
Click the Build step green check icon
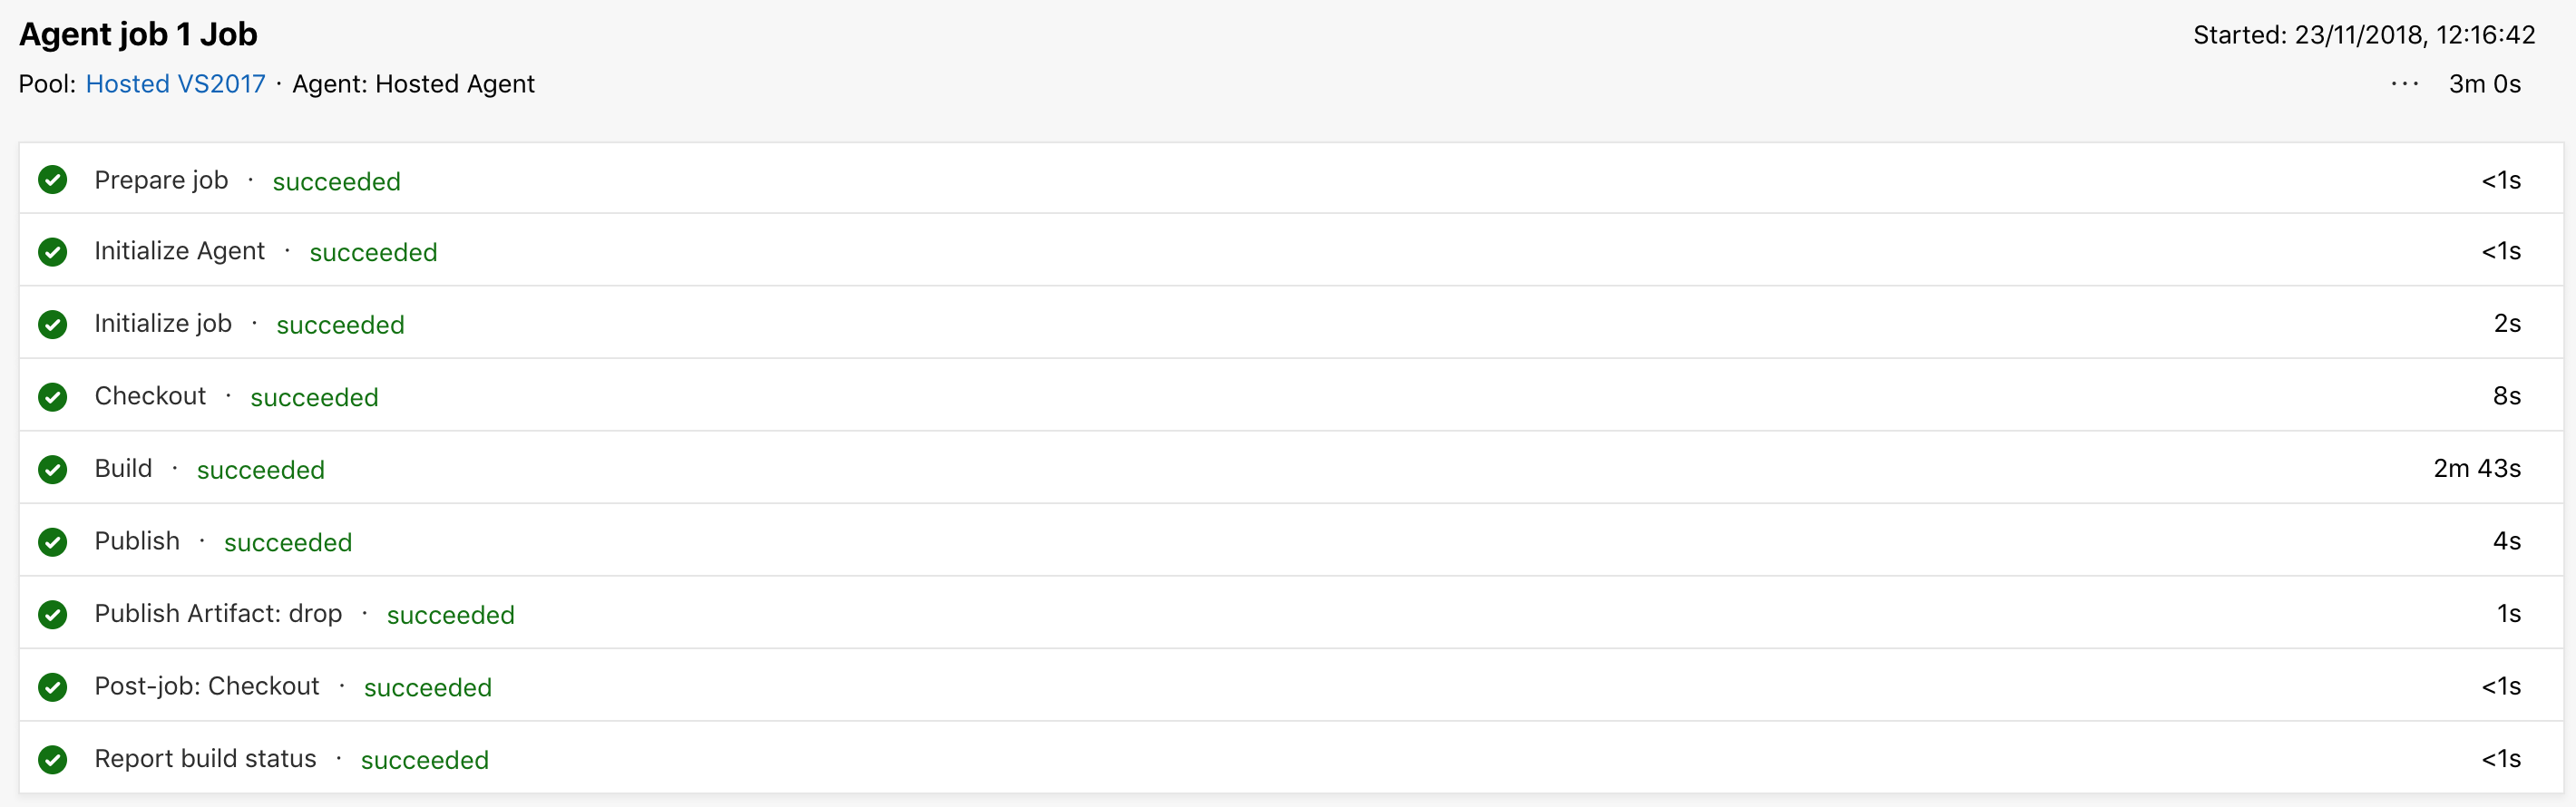point(52,469)
